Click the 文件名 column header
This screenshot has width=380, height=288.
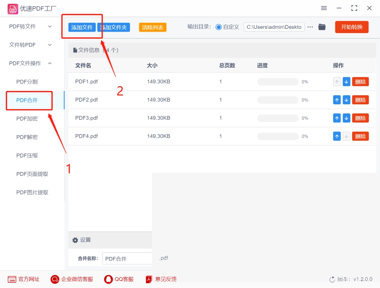[x=83, y=66]
